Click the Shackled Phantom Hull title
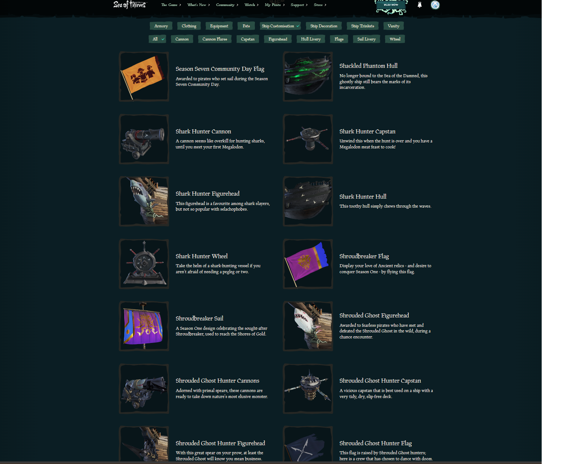 [368, 66]
